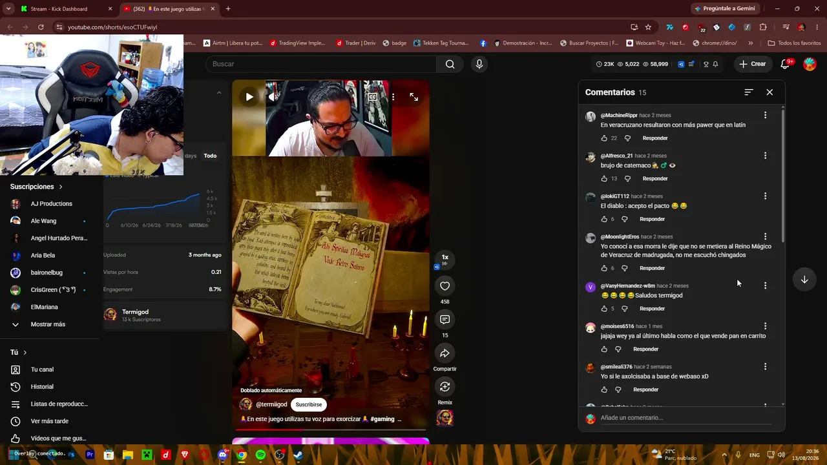Image resolution: width=827 pixels, height=465 pixels.
Task: Like the @lokiGT112 comment
Action: coord(604,219)
